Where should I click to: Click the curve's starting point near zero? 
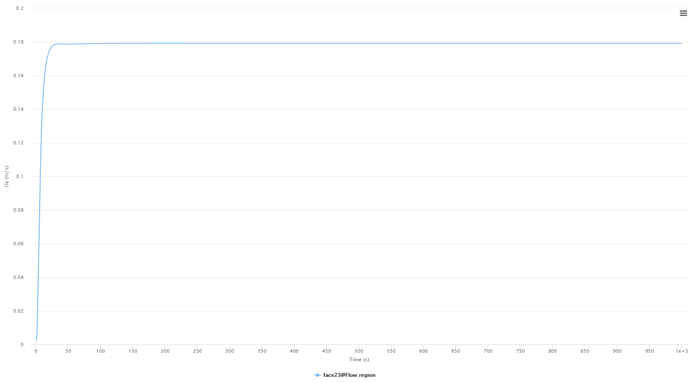click(37, 340)
